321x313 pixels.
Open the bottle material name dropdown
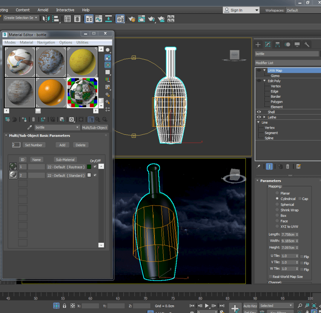coord(78,127)
